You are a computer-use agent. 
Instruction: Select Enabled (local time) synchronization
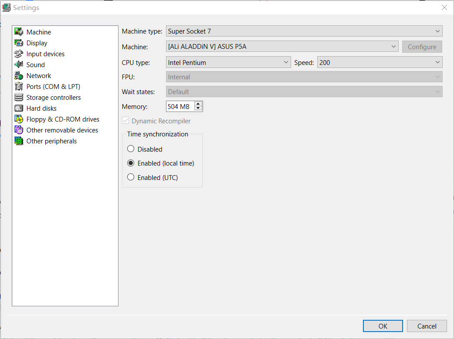click(x=131, y=163)
